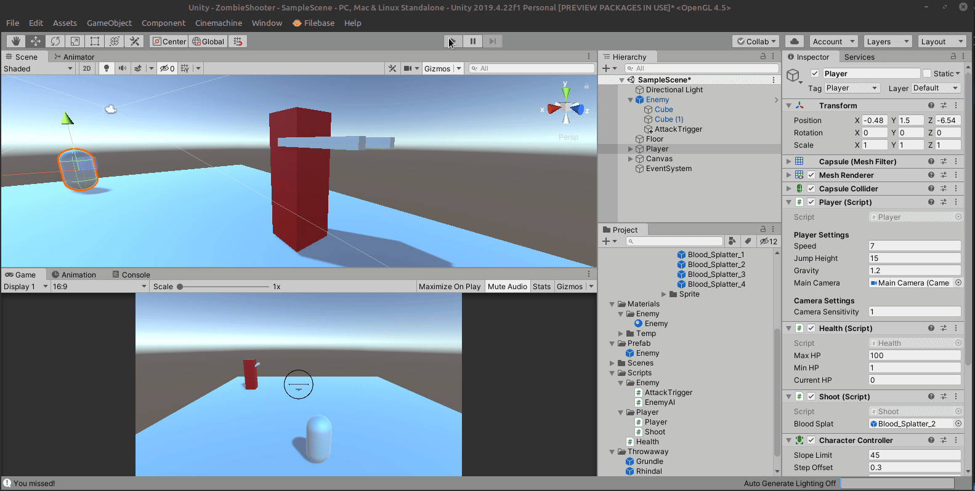975x491 pixels.
Task: Select the Scale tool
Action: [75, 41]
